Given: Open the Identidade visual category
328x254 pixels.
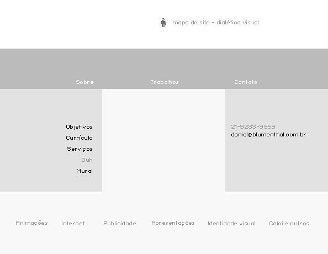Looking at the screenshot, I should [231, 224].
